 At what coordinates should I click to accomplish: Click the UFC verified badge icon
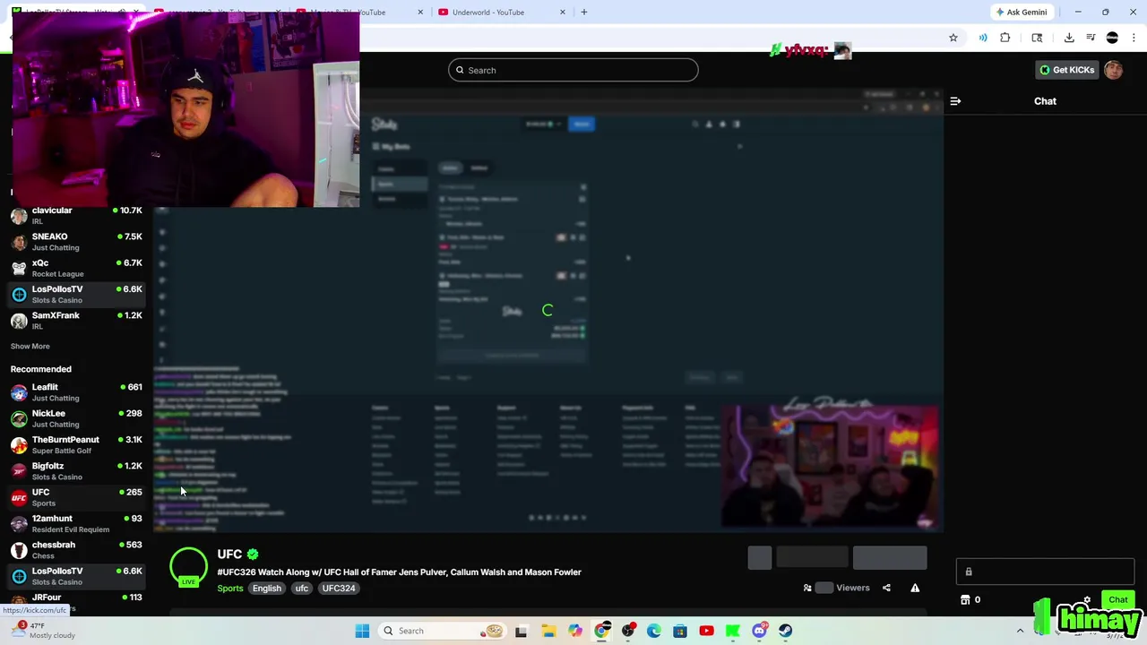click(x=253, y=555)
